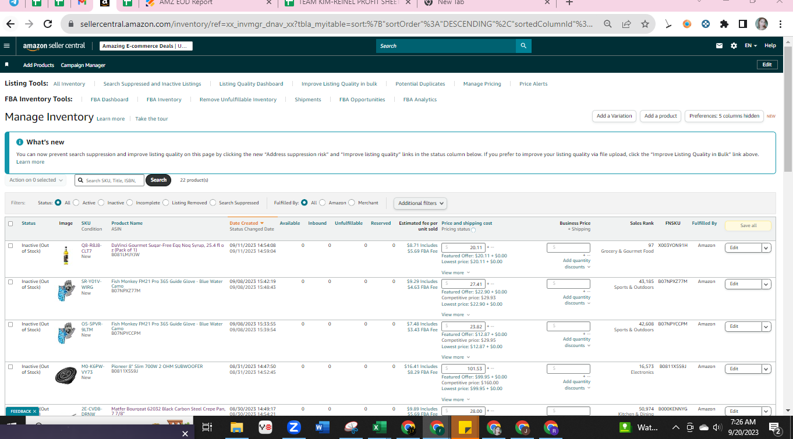Open the Chrome extensions puzzle icon
The height and width of the screenshot is (439, 793).
tap(724, 24)
